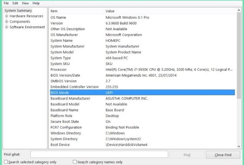Click the value 255.255
Image resolution: width=244 pixels, height=165 pixels.
click(112, 87)
